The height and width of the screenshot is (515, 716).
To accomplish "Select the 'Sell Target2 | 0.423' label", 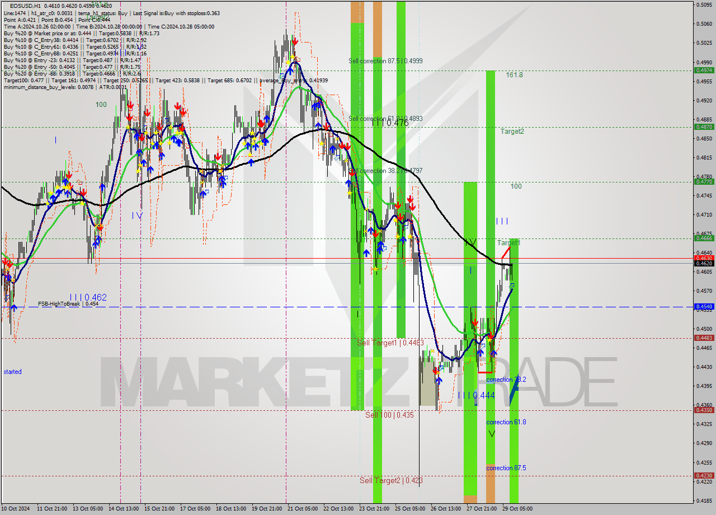I will (391, 480).
